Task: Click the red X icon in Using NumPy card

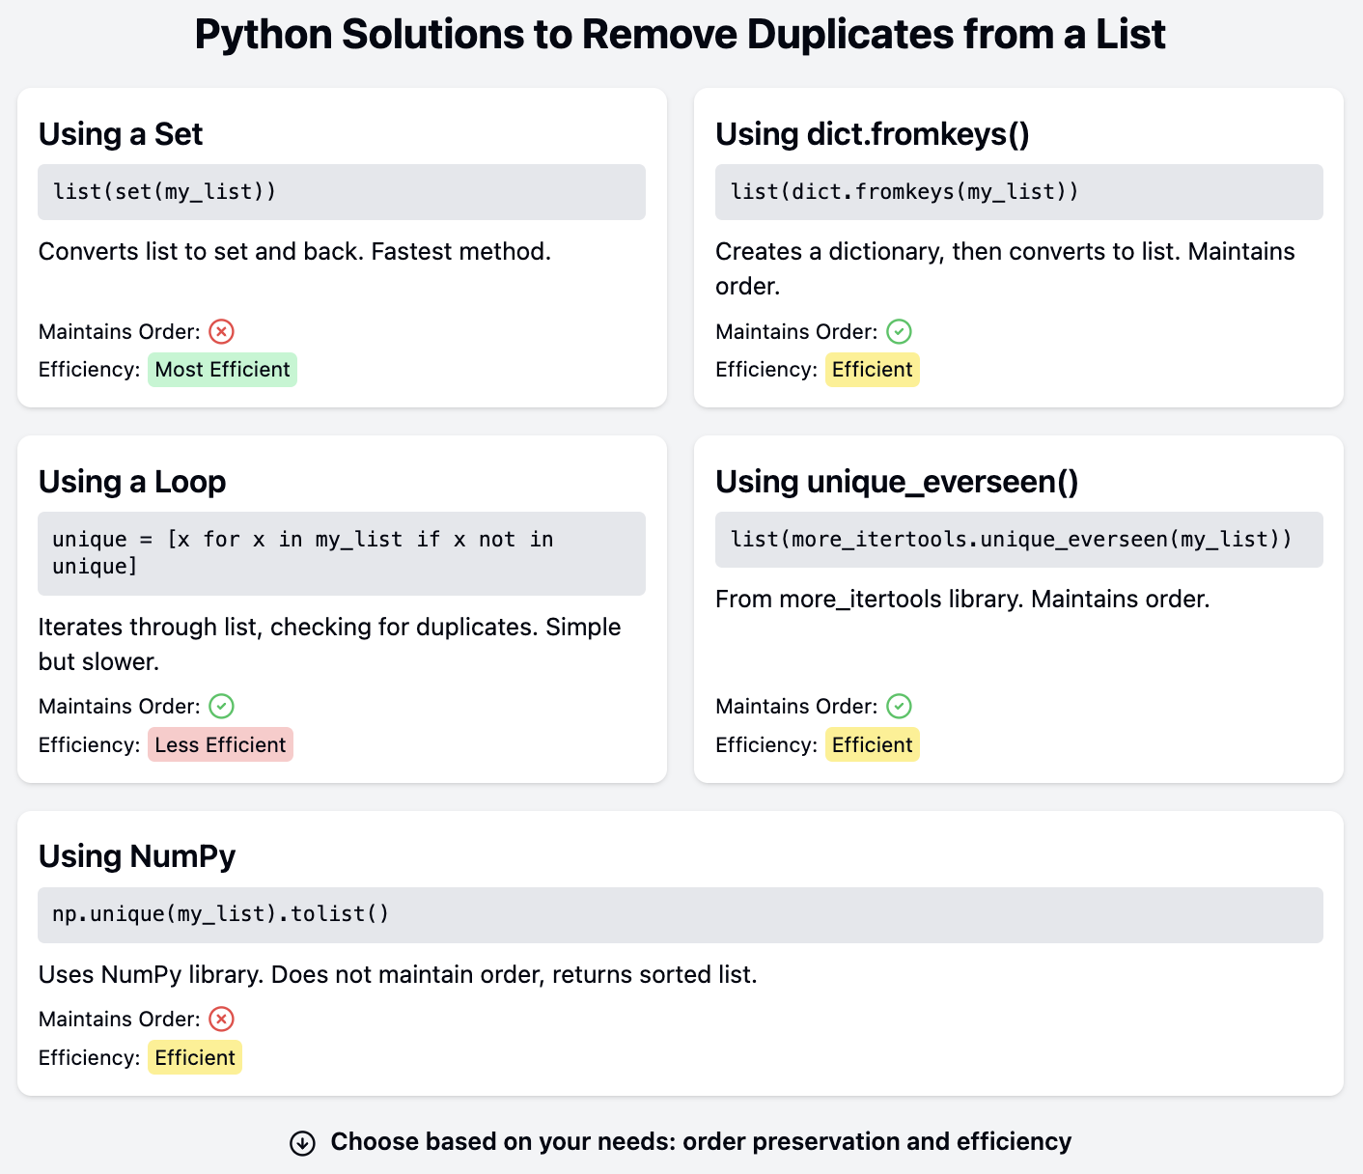Action: click(x=222, y=1019)
